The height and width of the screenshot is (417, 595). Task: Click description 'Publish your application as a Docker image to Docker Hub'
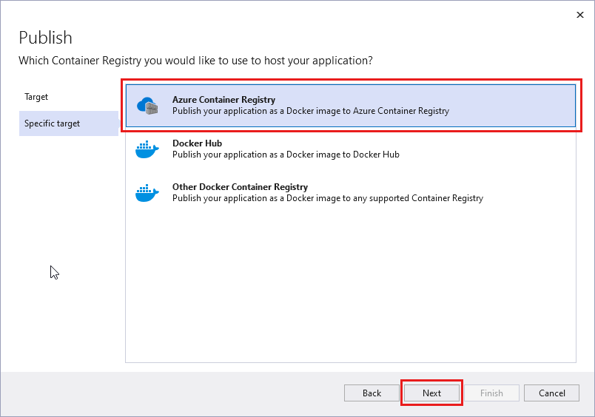286,155
